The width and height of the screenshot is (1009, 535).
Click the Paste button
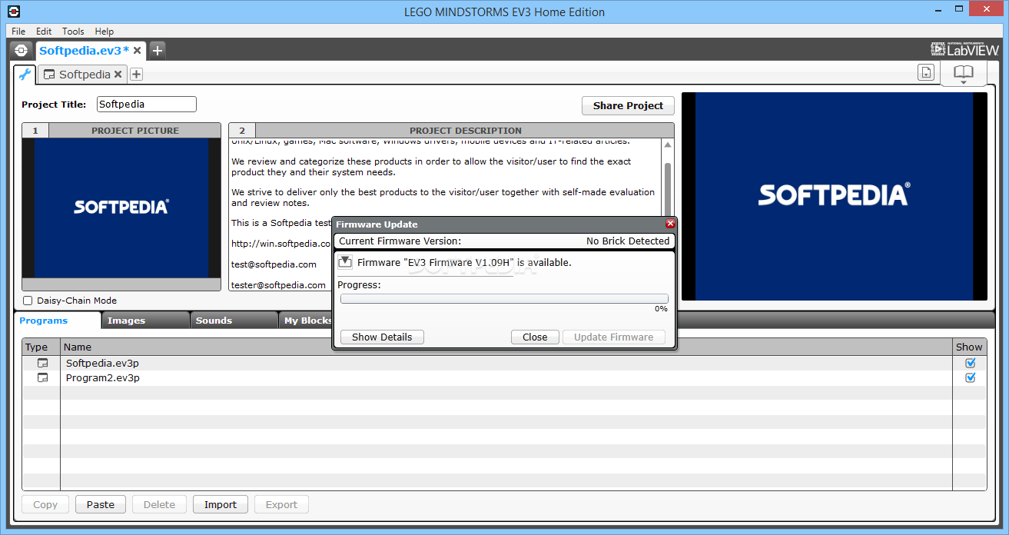101,504
